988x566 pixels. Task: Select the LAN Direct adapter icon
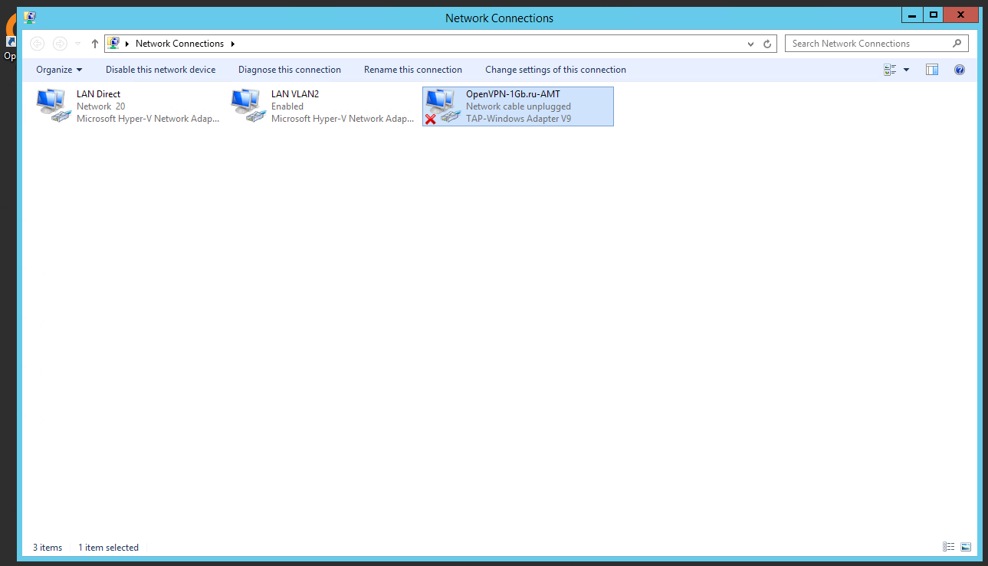tap(53, 106)
